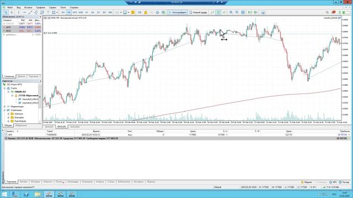Open the search magnifier icon
Screen dimensions: 353x198
click(x=327, y=12)
